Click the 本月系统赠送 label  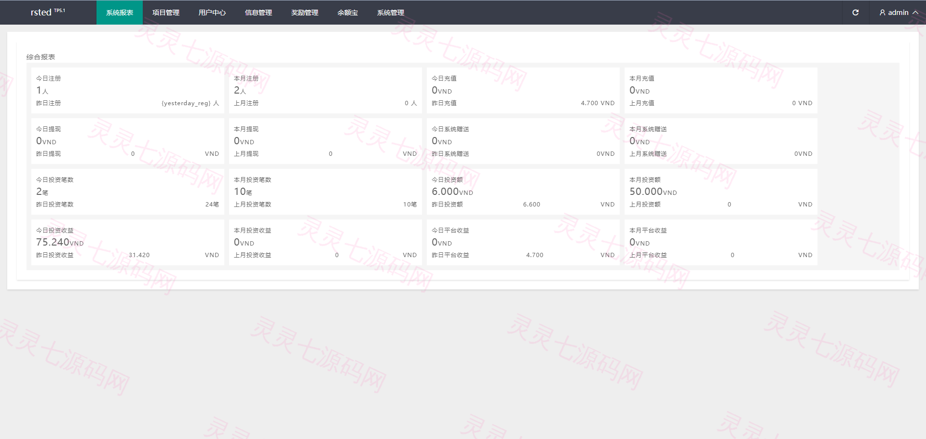(x=648, y=129)
